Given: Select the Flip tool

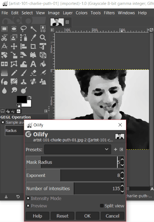Looking at the screenshot, I should (x=4, y=64).
